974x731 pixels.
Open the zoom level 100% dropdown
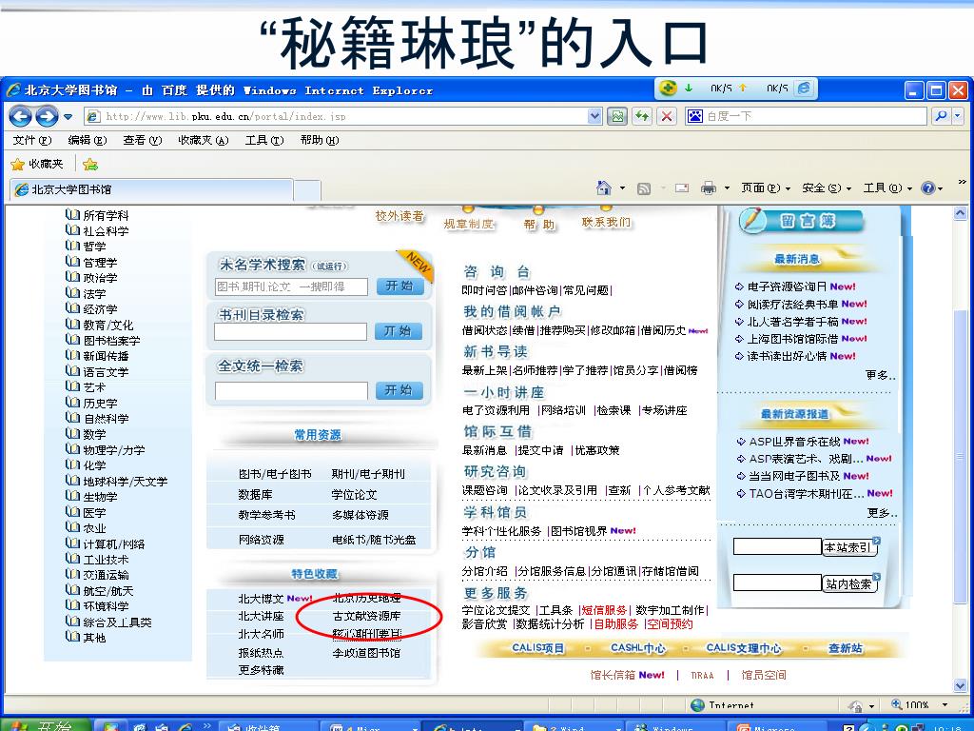click(x=945, y=705)
